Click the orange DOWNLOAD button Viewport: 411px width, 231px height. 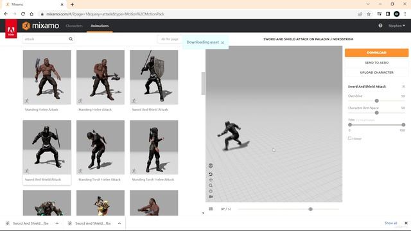tap(377, 53)
